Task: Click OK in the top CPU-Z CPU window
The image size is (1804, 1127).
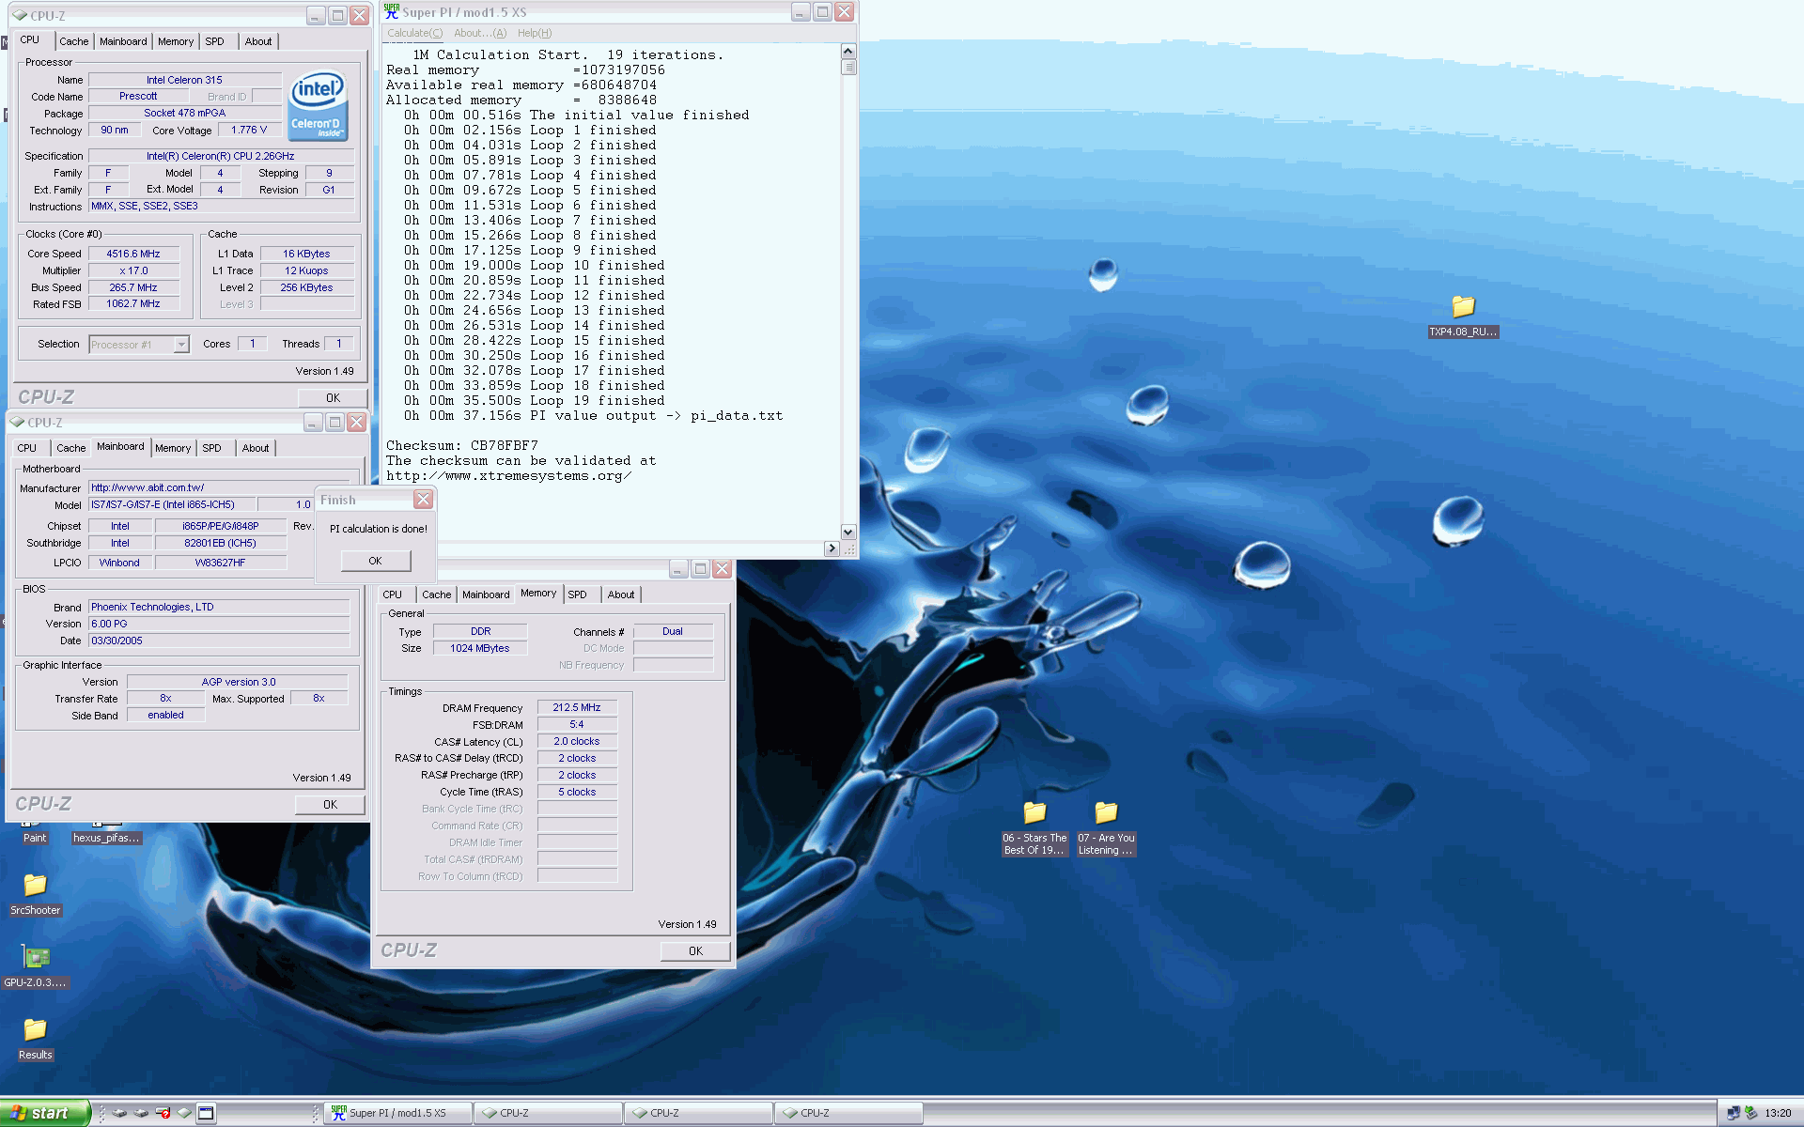Action: click(333, 398)
